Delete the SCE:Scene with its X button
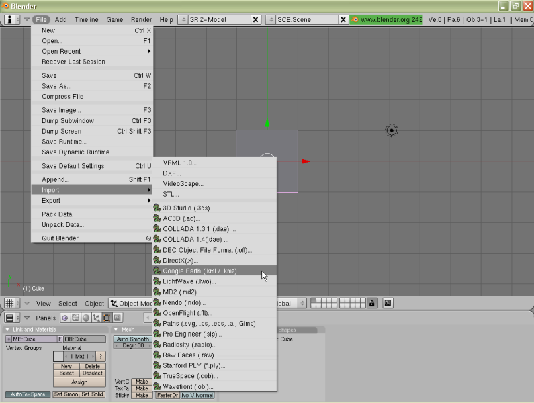Screen dimensions: 534x403 [343, 19]
